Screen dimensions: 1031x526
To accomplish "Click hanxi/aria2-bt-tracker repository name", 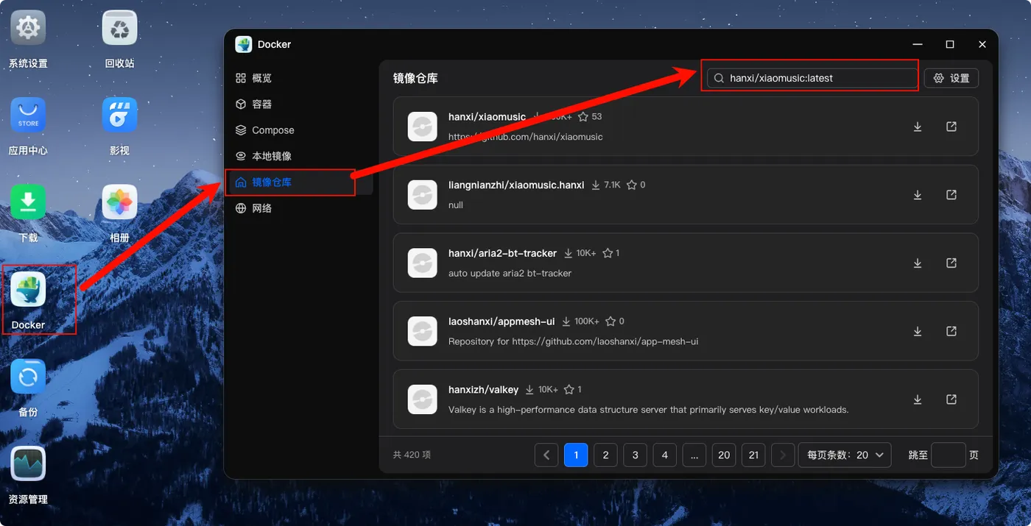I will pos(502,253).
